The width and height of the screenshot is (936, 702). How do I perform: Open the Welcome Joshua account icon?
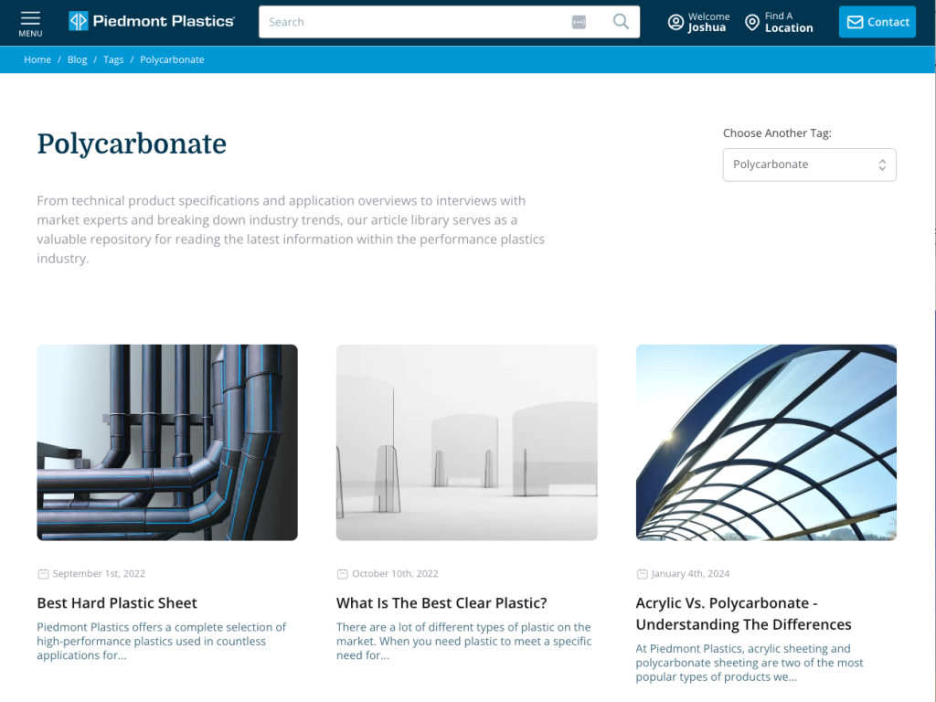pyautogui.click(x=675, y=22)
